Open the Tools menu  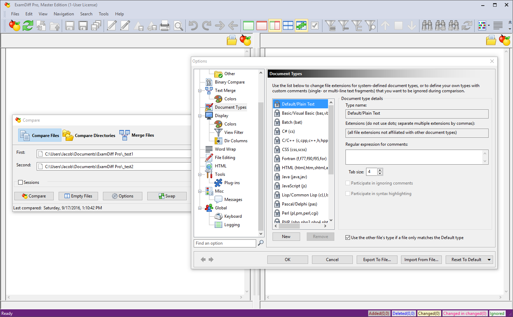[x=104, y=14]
